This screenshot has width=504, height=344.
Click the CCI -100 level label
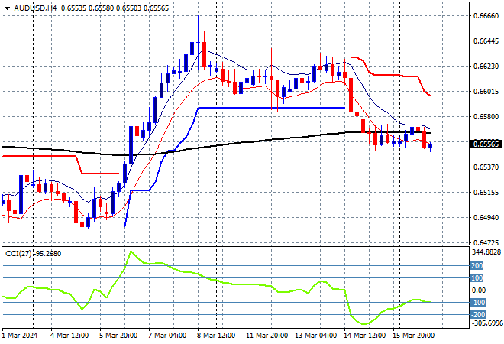pyautogui.click(x=478, y=302)
